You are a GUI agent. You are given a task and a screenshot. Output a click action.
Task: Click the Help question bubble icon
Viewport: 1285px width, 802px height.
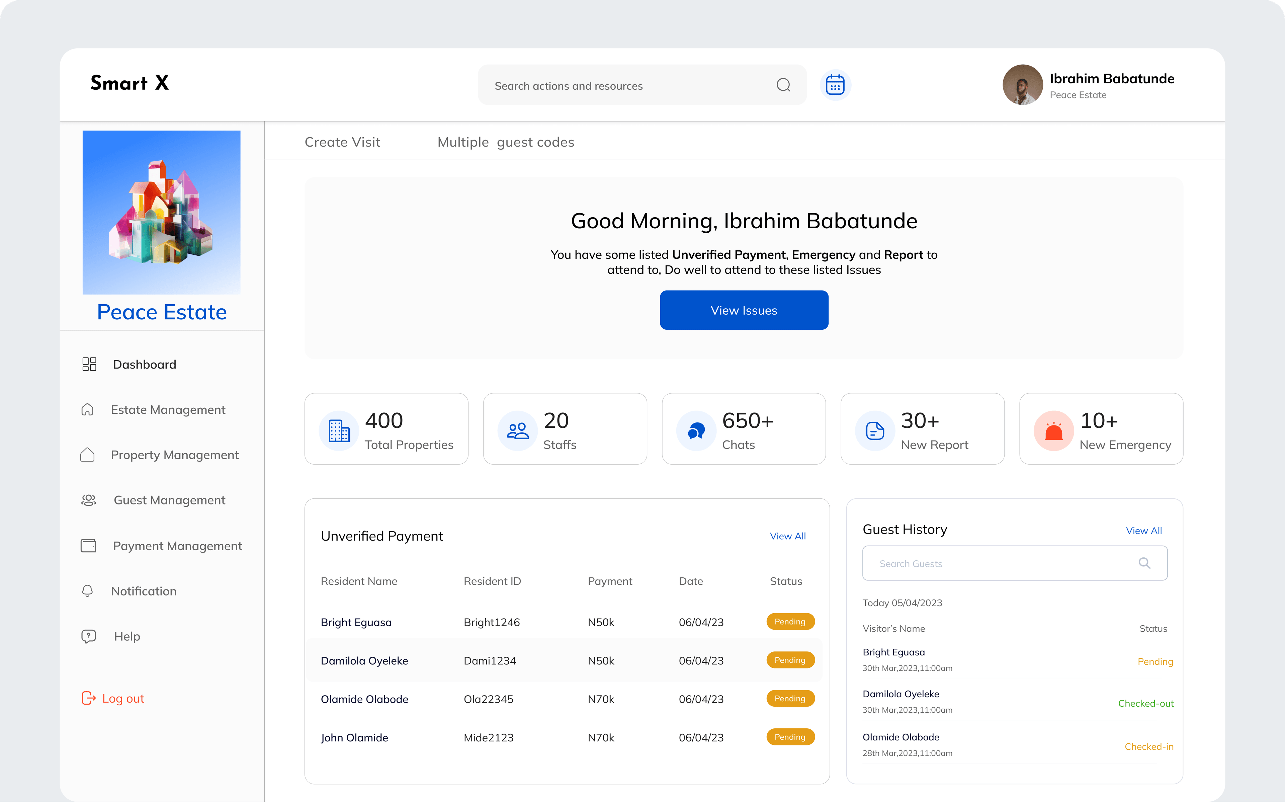89,636
